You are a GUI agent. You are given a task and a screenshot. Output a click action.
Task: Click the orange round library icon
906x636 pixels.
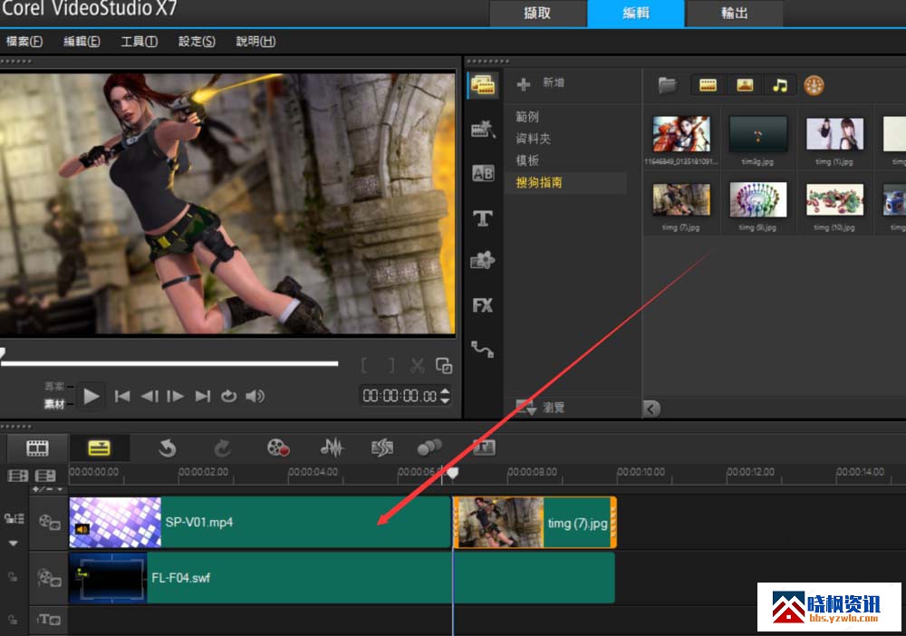814,85
